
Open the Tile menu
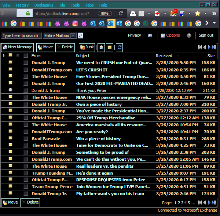click(x=62, y=5)
